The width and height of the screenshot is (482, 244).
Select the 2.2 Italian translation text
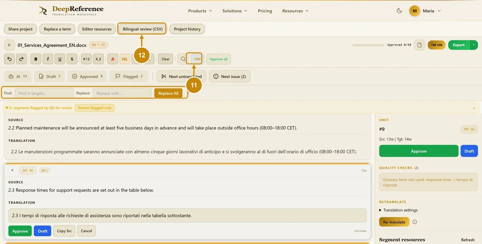pos(184,151)
